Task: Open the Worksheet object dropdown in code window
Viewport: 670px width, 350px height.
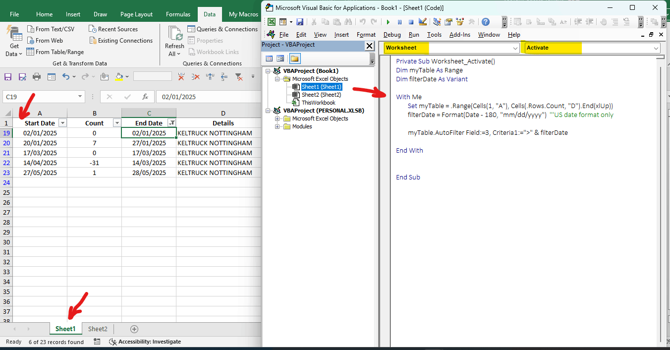Action: 515,48
